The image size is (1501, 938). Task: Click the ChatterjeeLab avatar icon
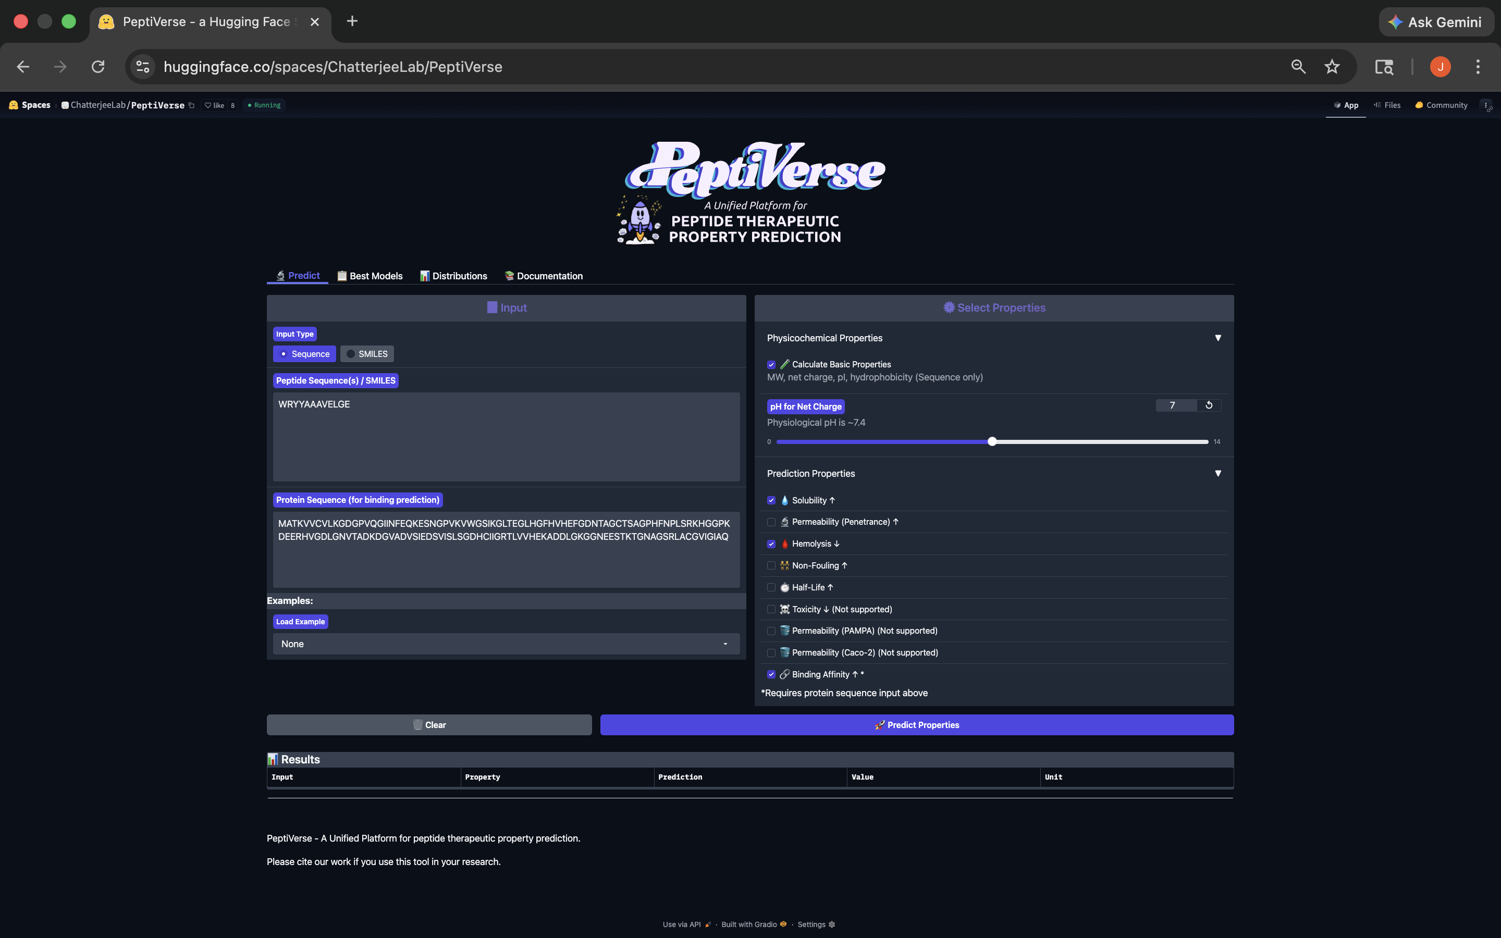click(x=65, y=105)
